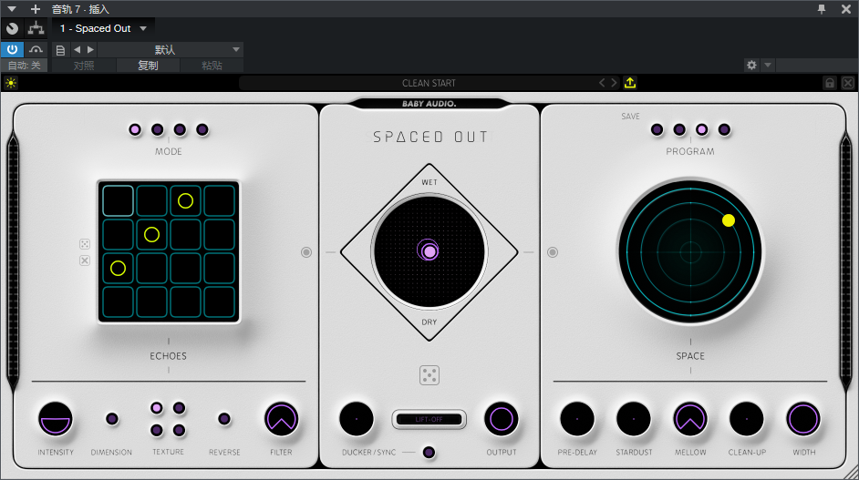Select the fourth MODE dot
859x480 pixels.
[x=202, y=129]
